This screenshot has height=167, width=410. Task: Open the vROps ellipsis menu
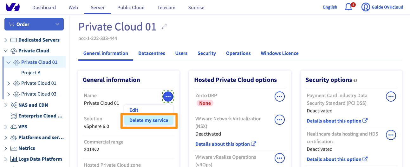[x=279, y=158]
